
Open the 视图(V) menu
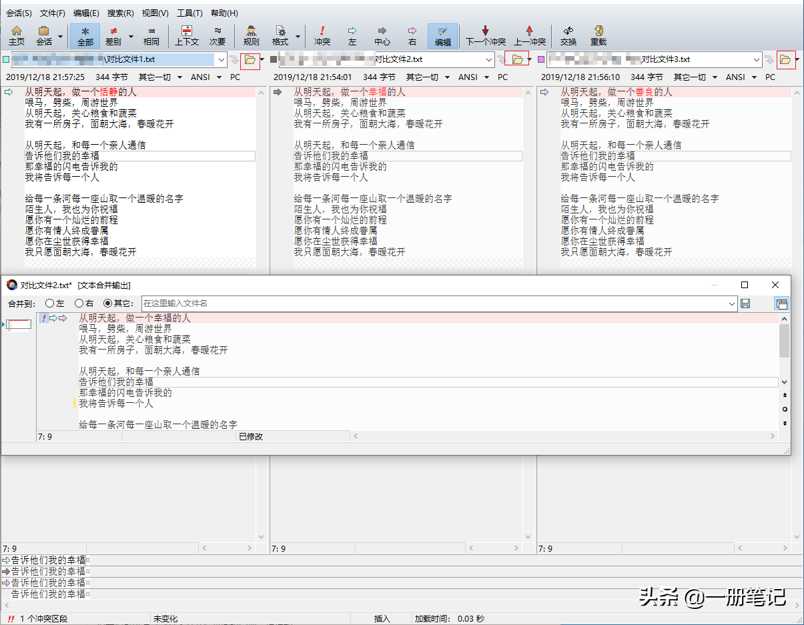click(155, 13)
